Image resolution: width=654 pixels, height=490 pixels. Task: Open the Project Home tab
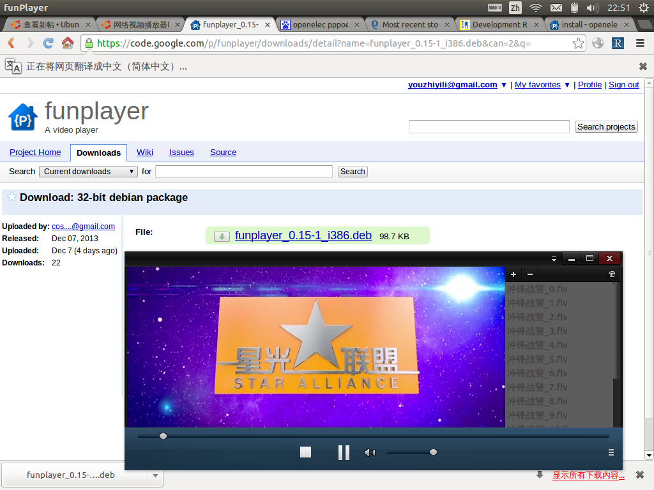point(35,152)
